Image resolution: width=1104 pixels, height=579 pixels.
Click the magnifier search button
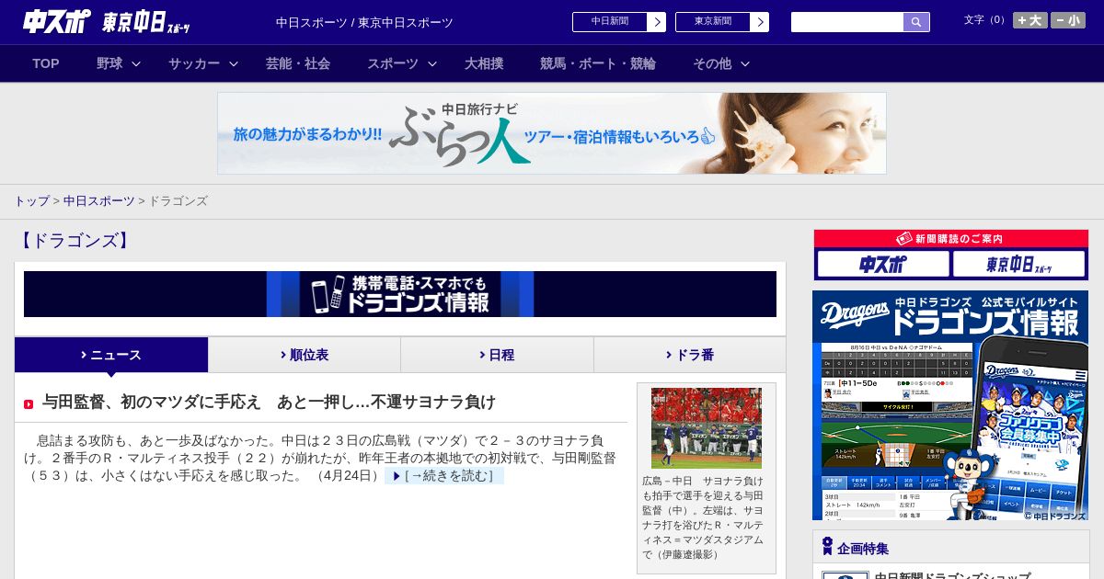tap(916, 22)
